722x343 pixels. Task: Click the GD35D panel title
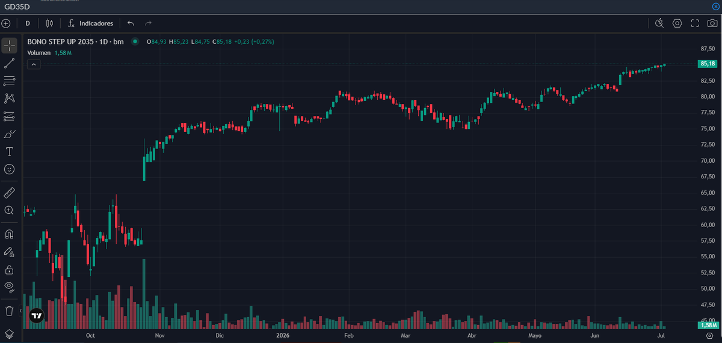17,5
